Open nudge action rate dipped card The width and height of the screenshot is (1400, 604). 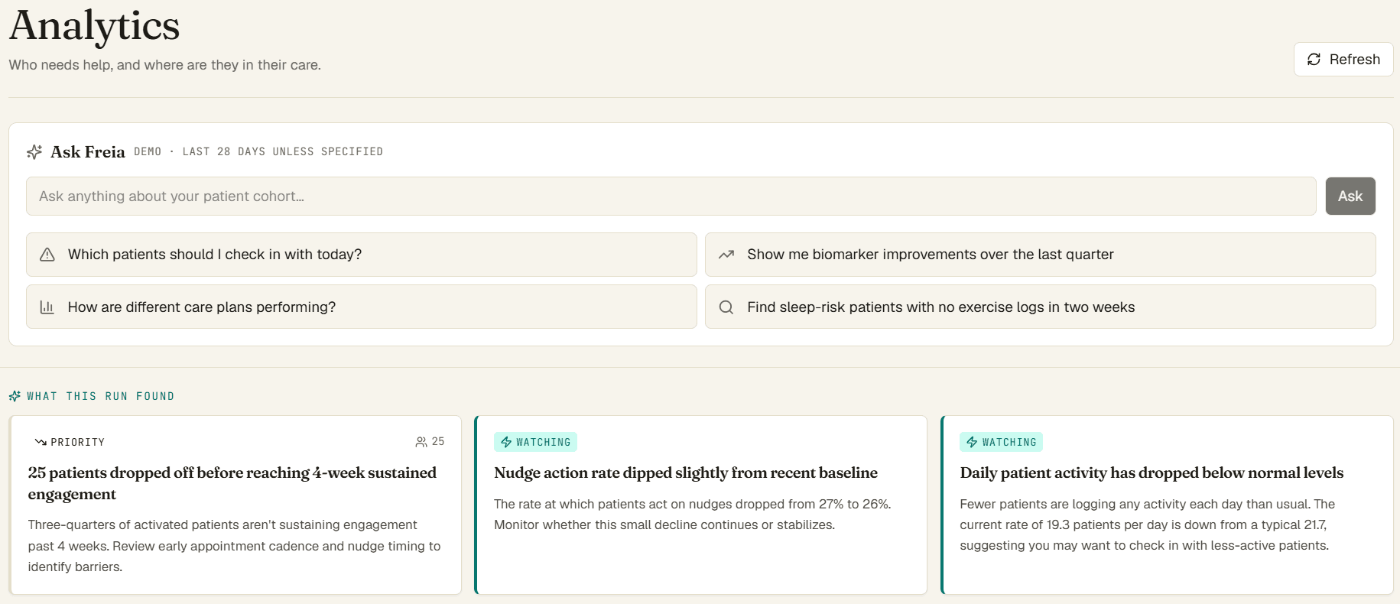point(701,505)
